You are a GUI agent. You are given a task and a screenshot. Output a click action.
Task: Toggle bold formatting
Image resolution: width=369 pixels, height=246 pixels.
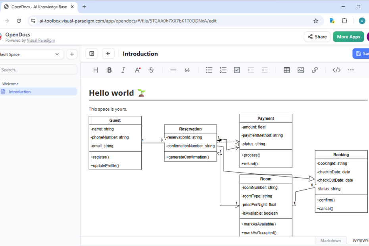[x=110, y=70]
